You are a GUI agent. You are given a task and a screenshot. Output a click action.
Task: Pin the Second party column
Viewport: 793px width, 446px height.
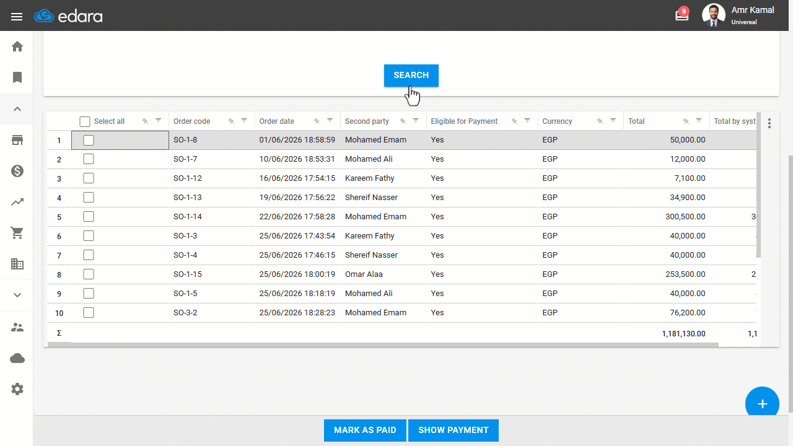click(403, 121)
